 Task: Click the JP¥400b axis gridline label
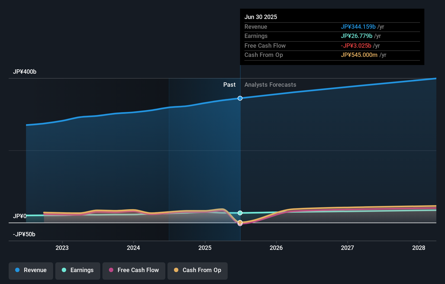click(x=25, y=72)
